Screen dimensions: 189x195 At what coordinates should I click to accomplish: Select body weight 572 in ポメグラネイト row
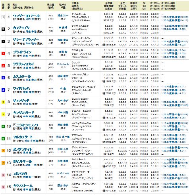(51, 149)
